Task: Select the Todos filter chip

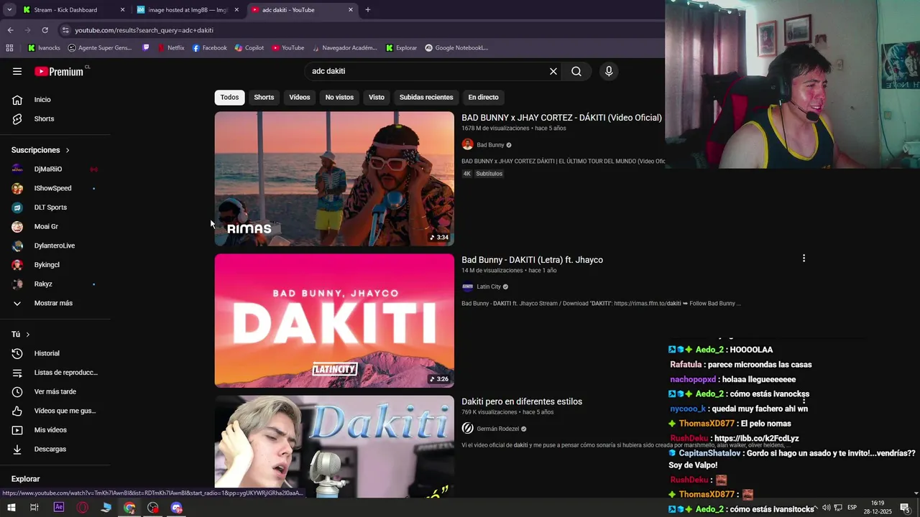Action: tap(230, 97)
